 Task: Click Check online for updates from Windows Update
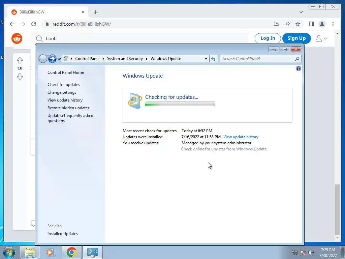tap(224, 149)
